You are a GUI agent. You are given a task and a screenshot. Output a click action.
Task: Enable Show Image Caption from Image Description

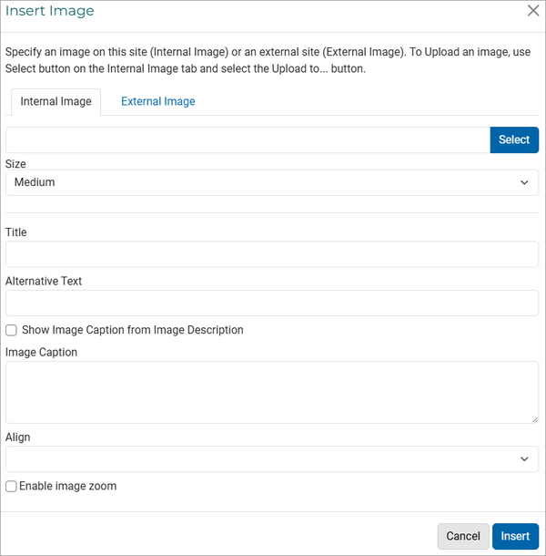(11, 330)
